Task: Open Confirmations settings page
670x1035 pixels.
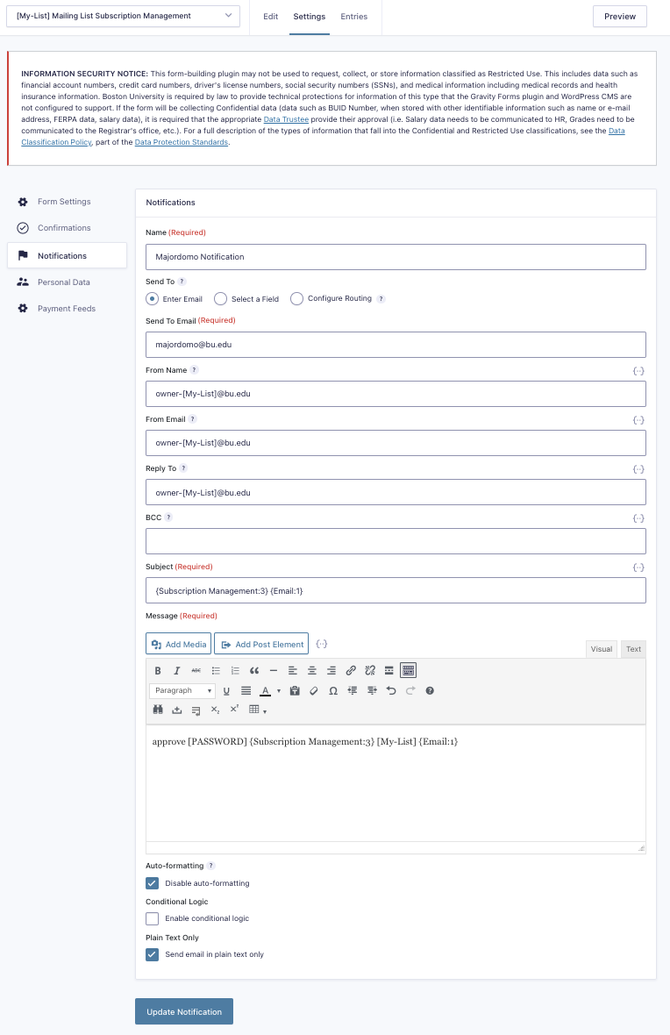Action: coord(64,228)
